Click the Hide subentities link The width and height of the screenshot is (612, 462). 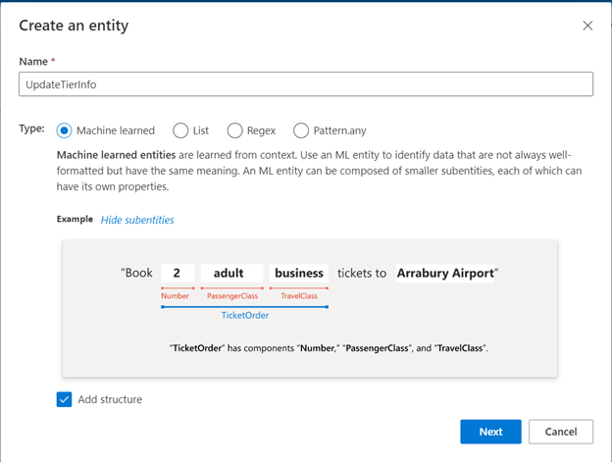pos(137,220)
